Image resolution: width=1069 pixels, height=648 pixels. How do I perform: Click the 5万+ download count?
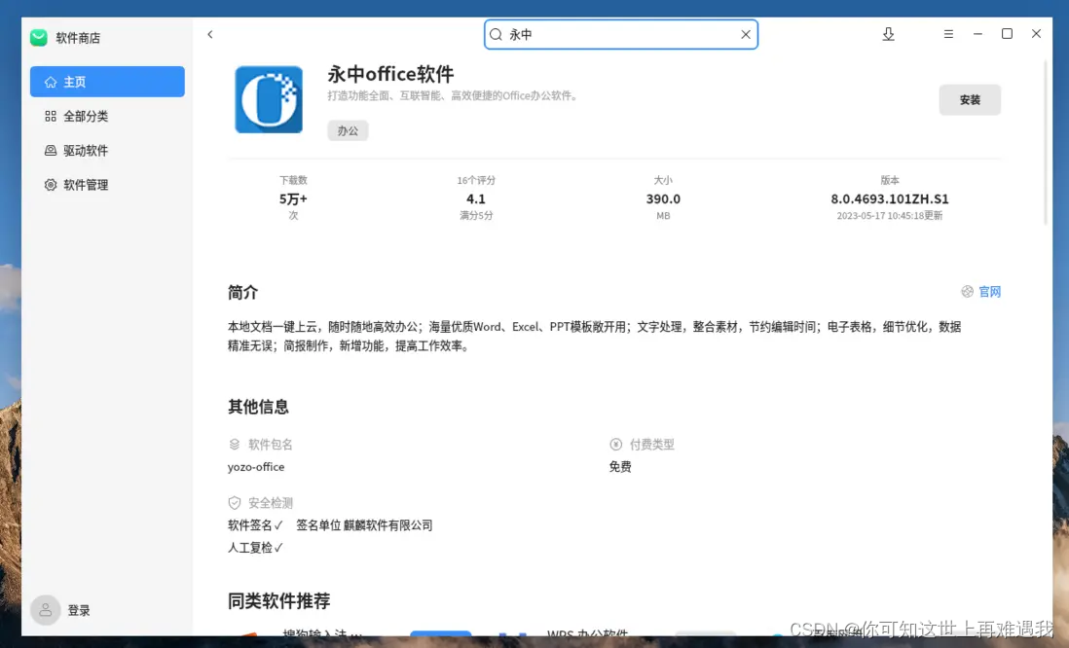tap(293, 198)
